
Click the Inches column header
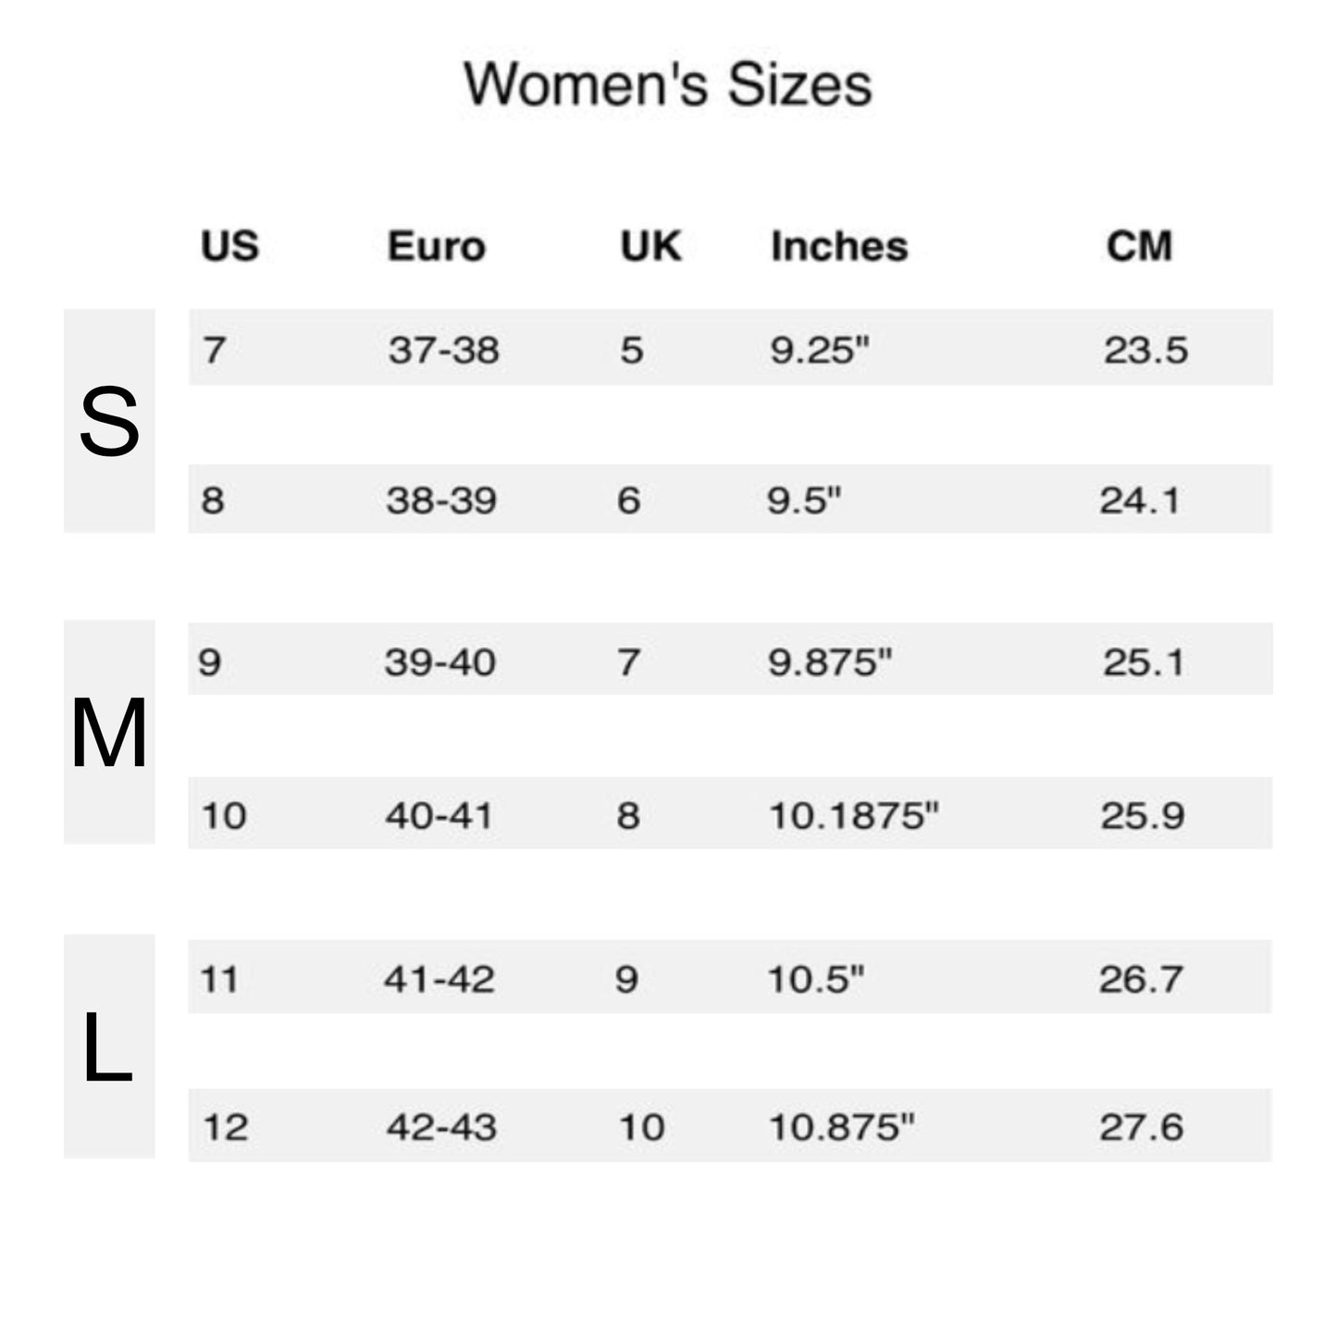(x=839, y=246)
